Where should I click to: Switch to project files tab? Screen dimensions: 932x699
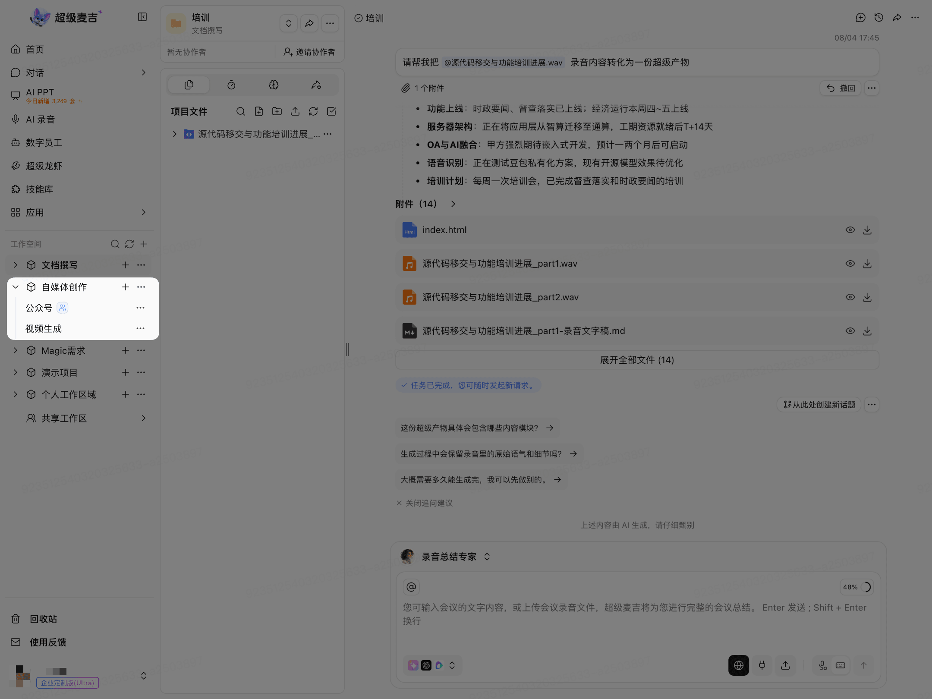tap(189, 85)
